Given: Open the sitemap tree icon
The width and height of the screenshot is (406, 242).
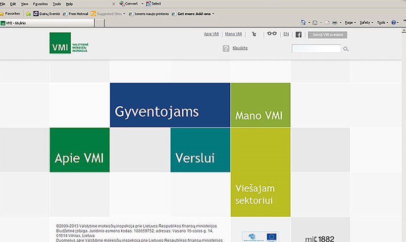Looking at the screenshot, I should coord(254,34).
